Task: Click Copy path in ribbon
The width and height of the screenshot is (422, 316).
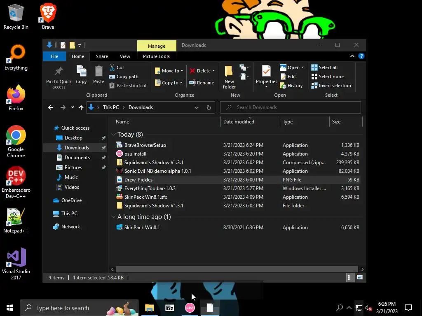Action: 124,77
